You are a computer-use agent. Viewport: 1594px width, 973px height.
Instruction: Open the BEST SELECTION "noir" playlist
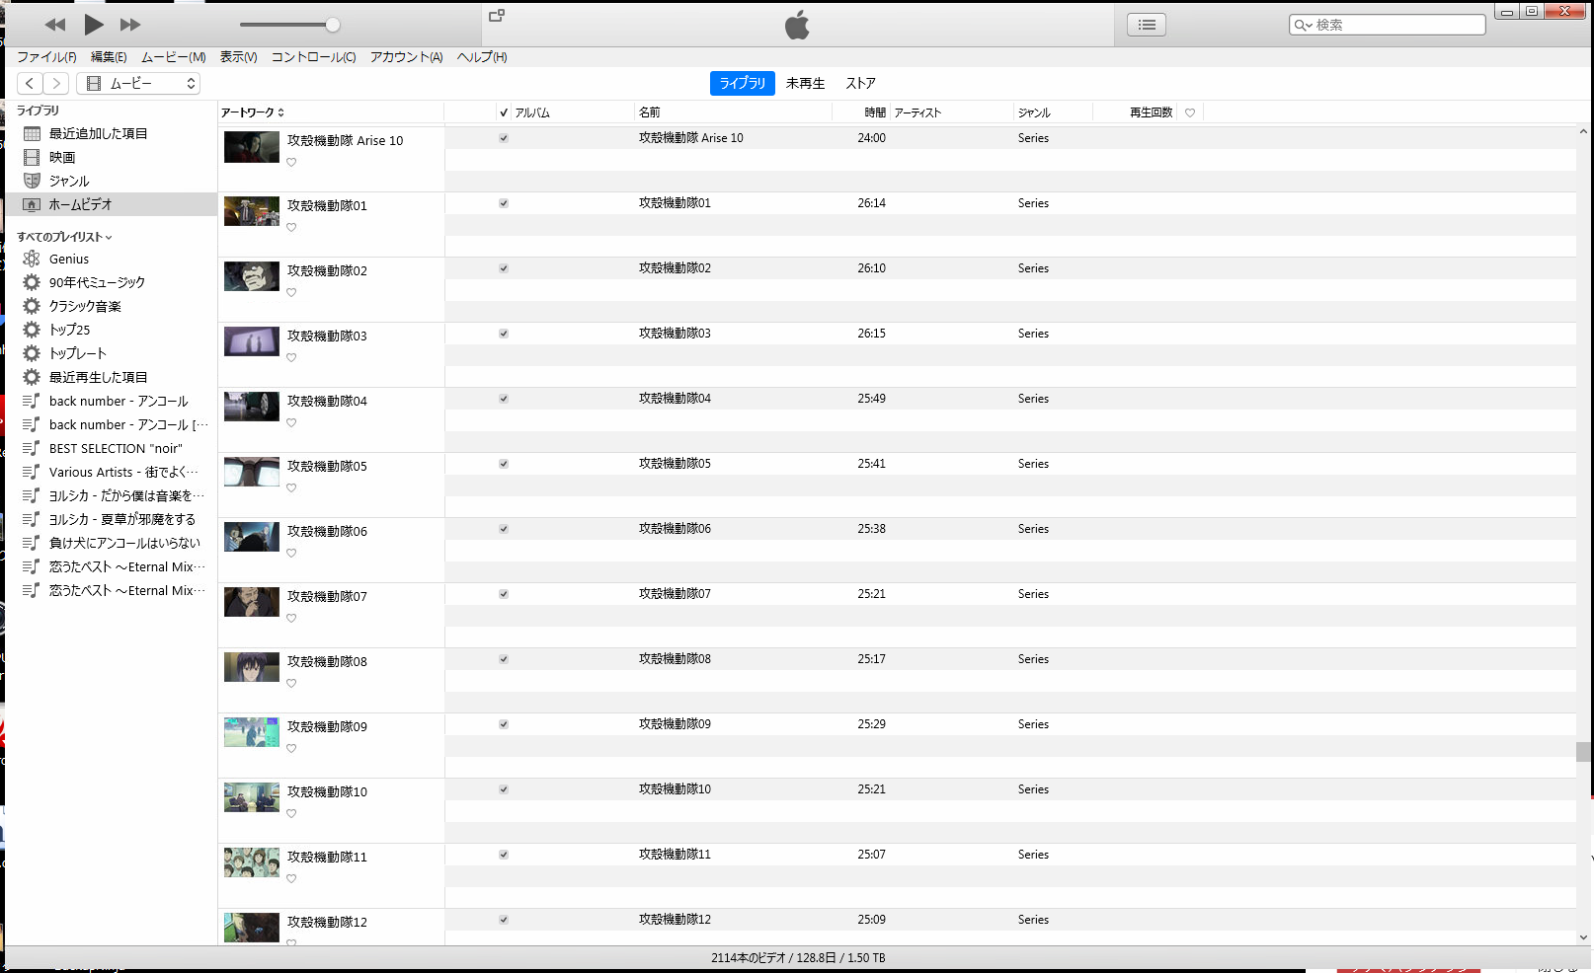(112, 448)
